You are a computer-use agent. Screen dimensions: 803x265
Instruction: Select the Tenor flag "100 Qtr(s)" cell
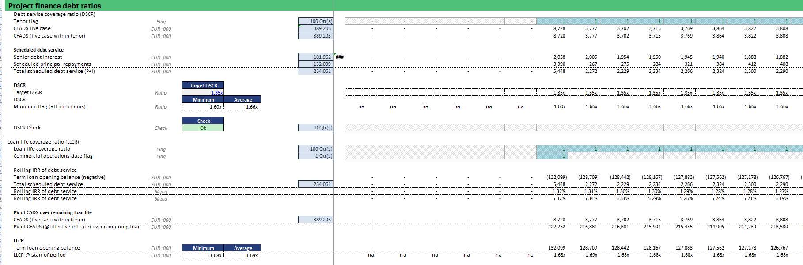tap(316, 21)
